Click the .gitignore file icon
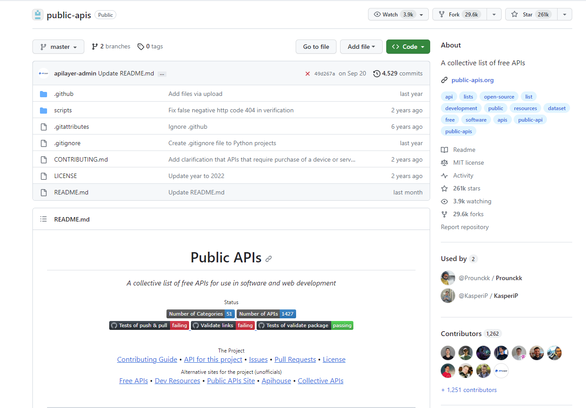Image resolution: width=586 pixels, height=408 pixels. click(x=44, y=143)
